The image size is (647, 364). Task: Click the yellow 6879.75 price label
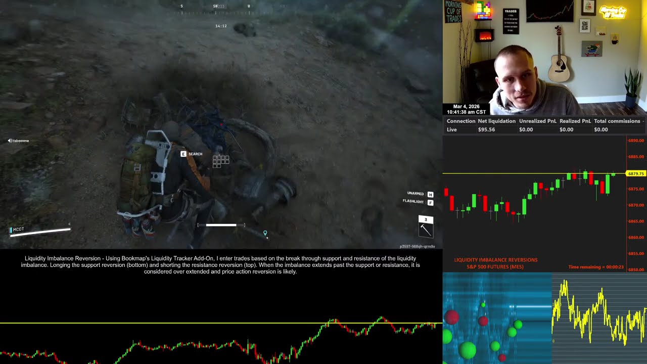[x=636, y=174]
